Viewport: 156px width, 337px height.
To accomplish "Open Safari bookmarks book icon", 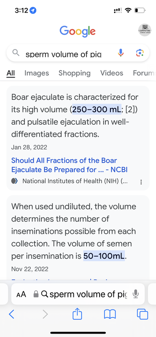I will pos(110,314).
